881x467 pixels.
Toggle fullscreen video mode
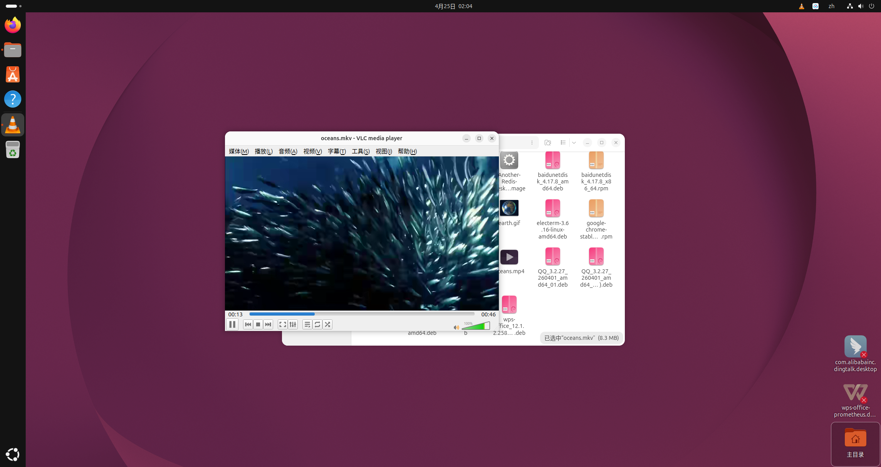[x=283, y=324]
